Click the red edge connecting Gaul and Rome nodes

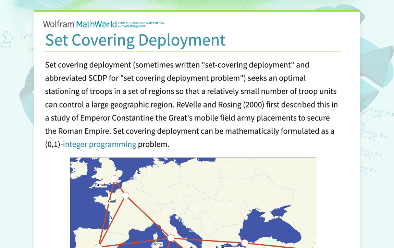[x=148, y=216]
